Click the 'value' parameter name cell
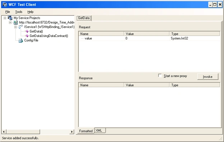This screenshot has width=224, height=142. [101, 38]
